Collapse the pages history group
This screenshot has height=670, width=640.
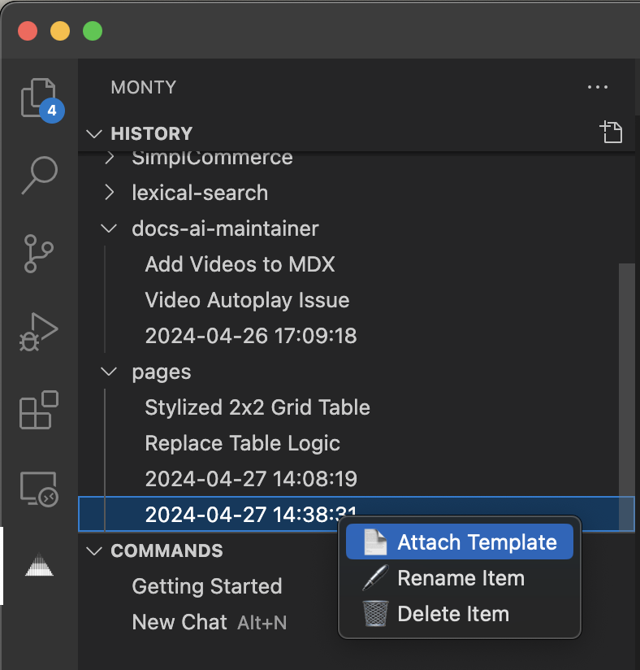(108, 372)
